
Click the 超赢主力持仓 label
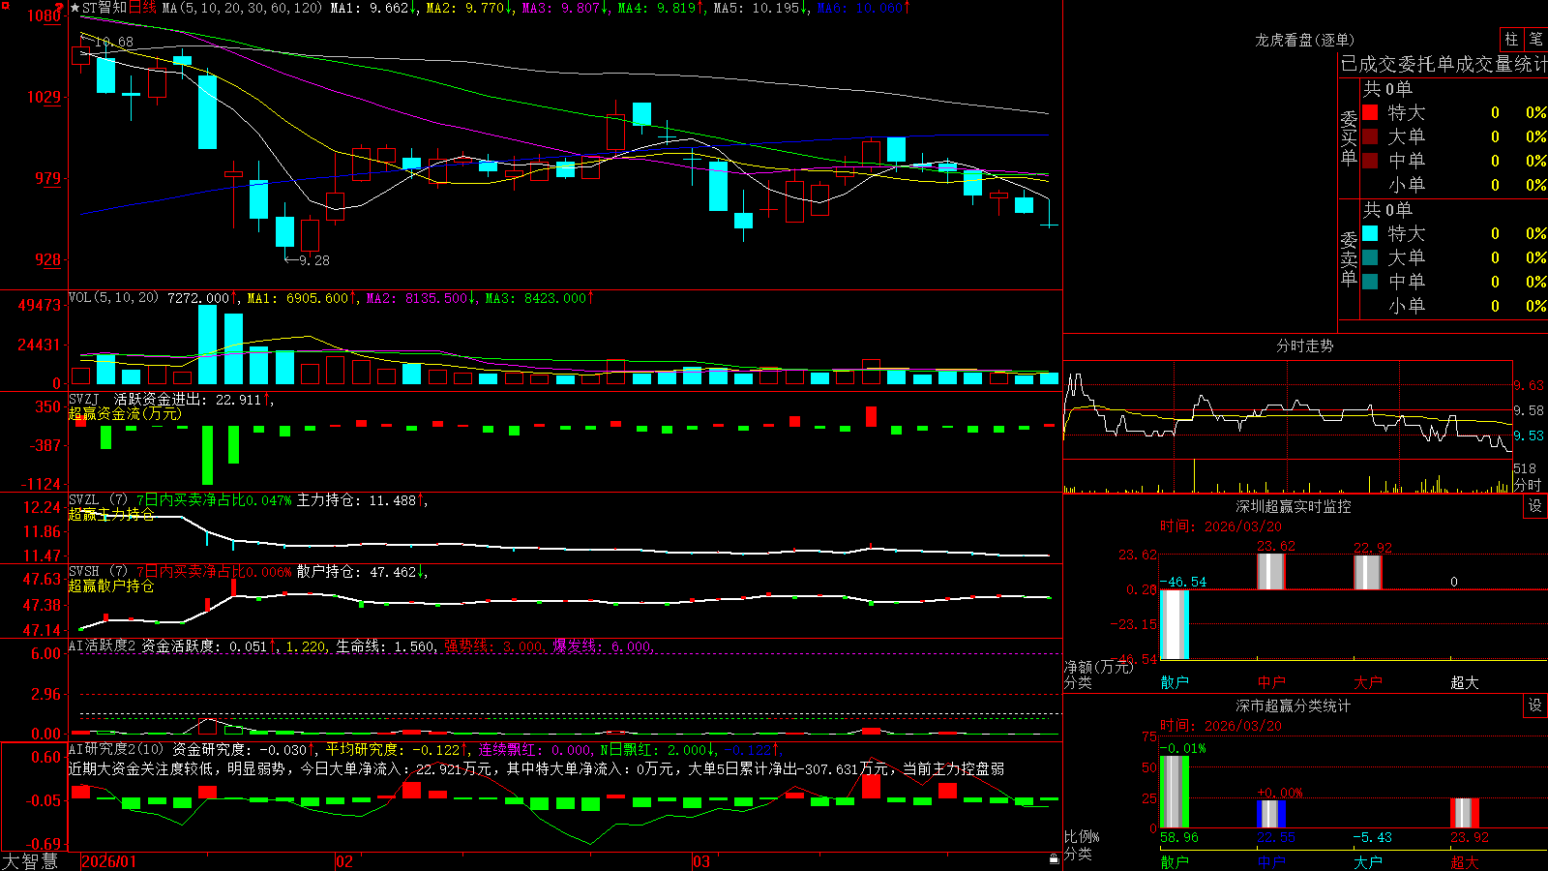111,515
